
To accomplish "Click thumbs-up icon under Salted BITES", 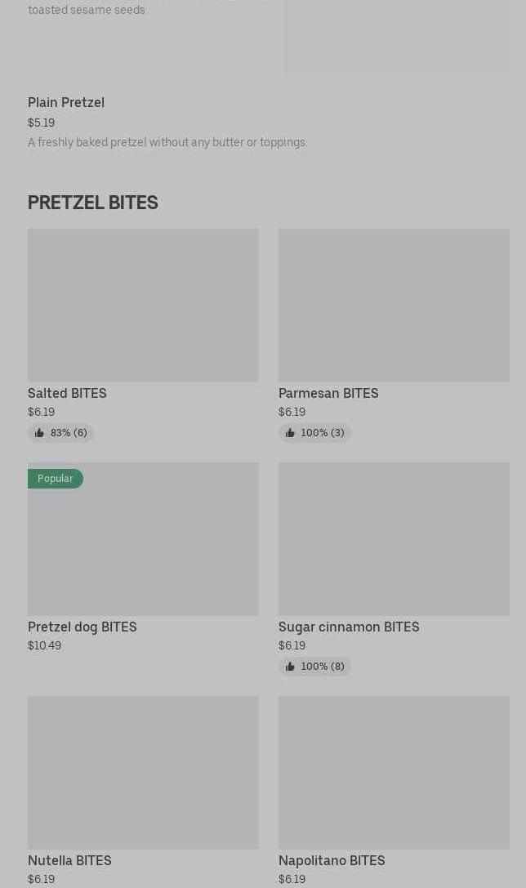I will 39,433.
